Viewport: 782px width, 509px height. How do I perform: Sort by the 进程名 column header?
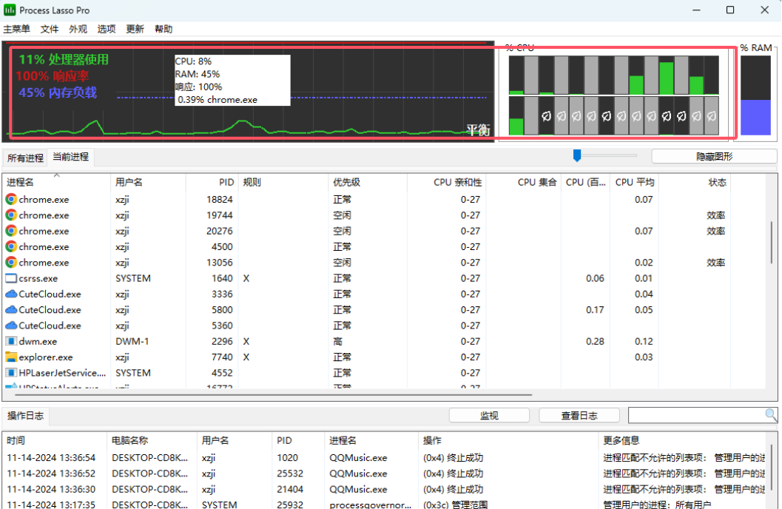(x=21, y=182)
